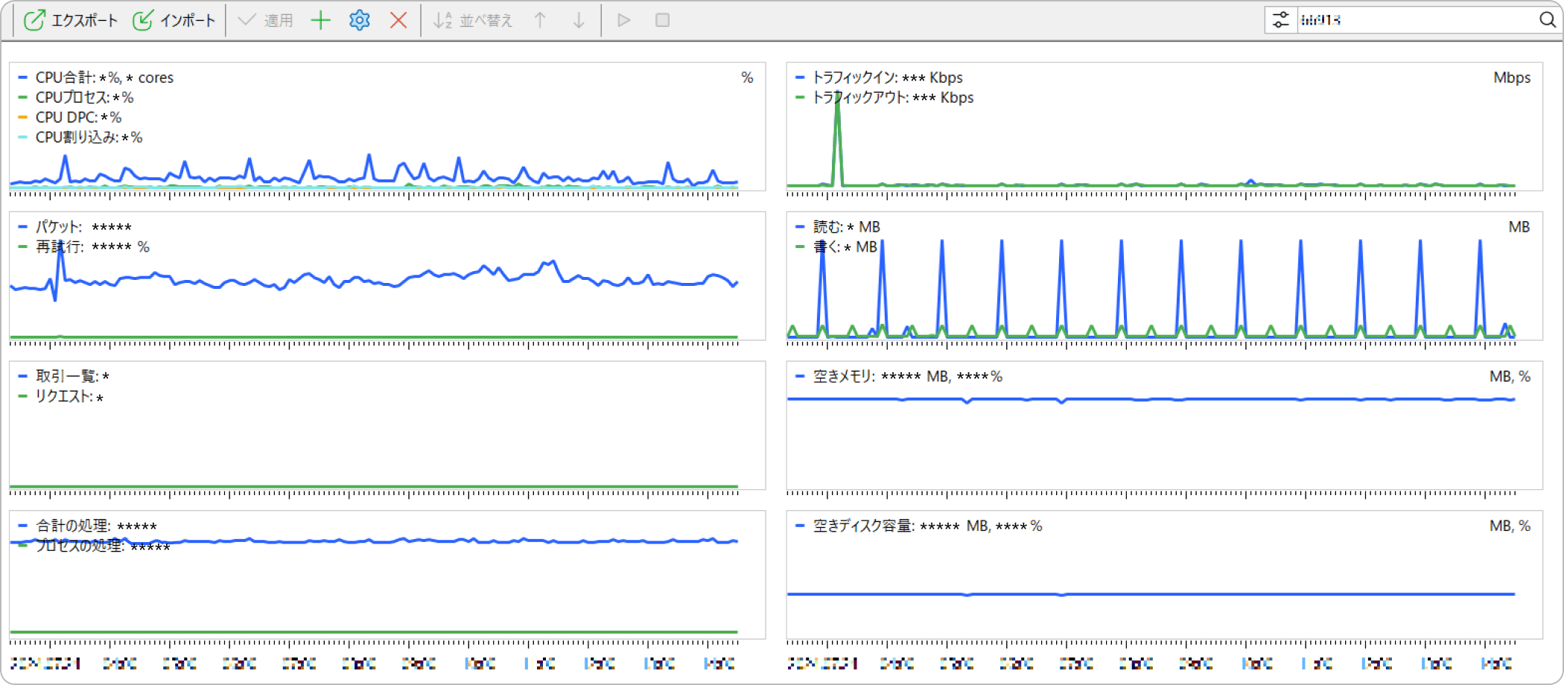Click the 適用 (Apply) button
The image size is (1564, 685).
point(266,20)
